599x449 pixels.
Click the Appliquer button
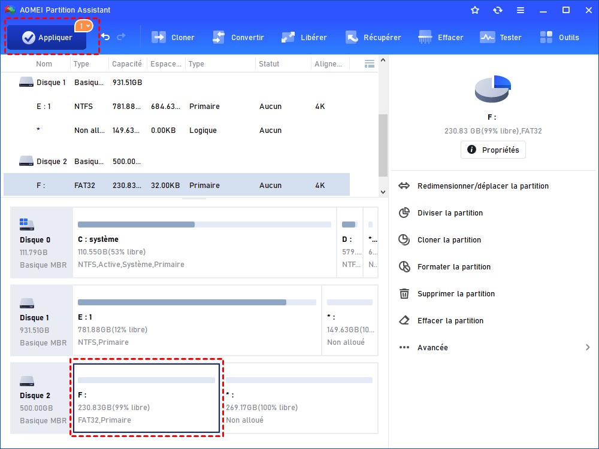tap(47, 38)
